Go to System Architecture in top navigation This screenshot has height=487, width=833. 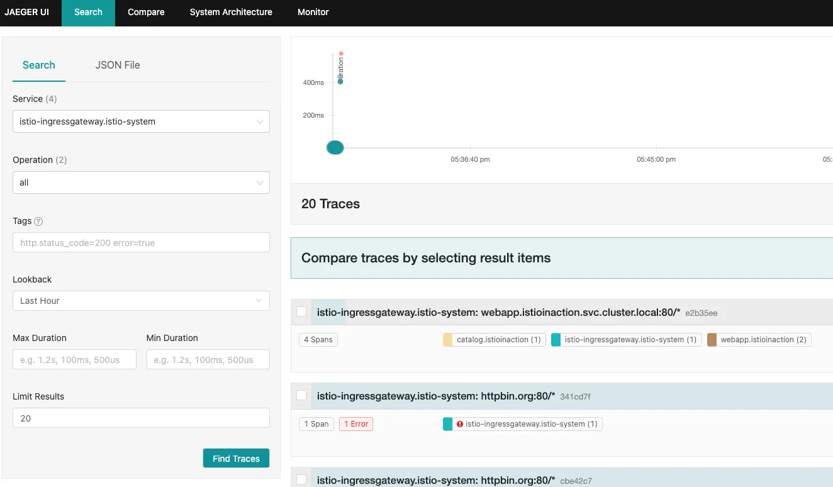231,12
